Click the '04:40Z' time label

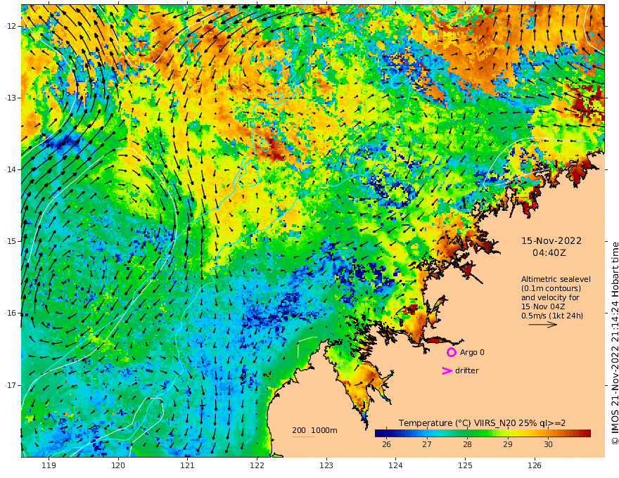tap(549, 253)
